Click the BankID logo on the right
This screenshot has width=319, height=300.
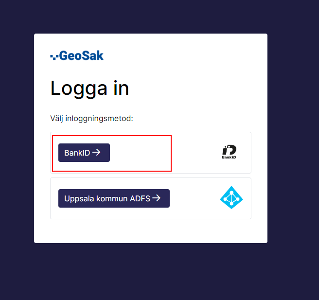229,151
